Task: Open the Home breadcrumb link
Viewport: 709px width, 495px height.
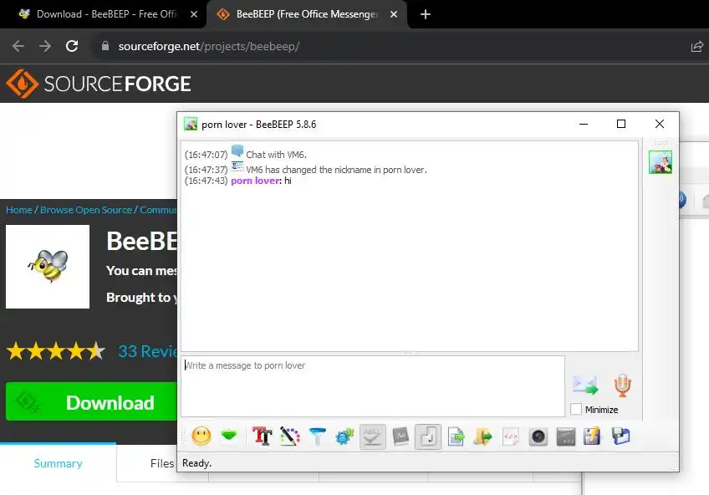Action: click(x=19, y=210)
